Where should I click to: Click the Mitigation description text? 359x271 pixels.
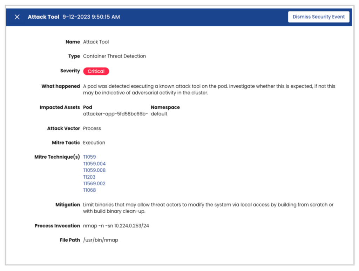pyautogui.click(x=208, y=208)
